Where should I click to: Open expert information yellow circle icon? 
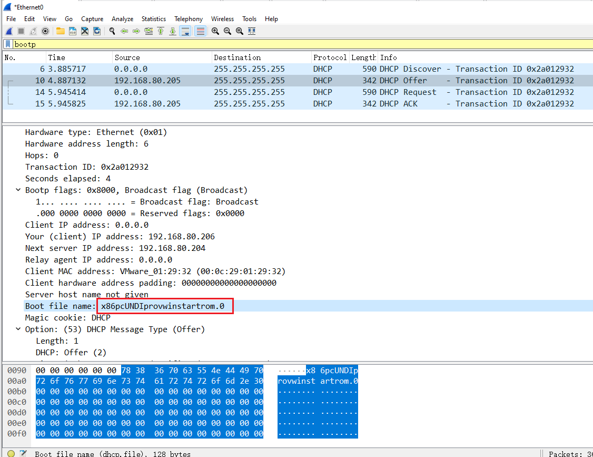(11, 453)
